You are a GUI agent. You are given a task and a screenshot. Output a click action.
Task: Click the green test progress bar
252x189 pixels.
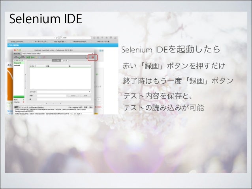tap(19, 97)
